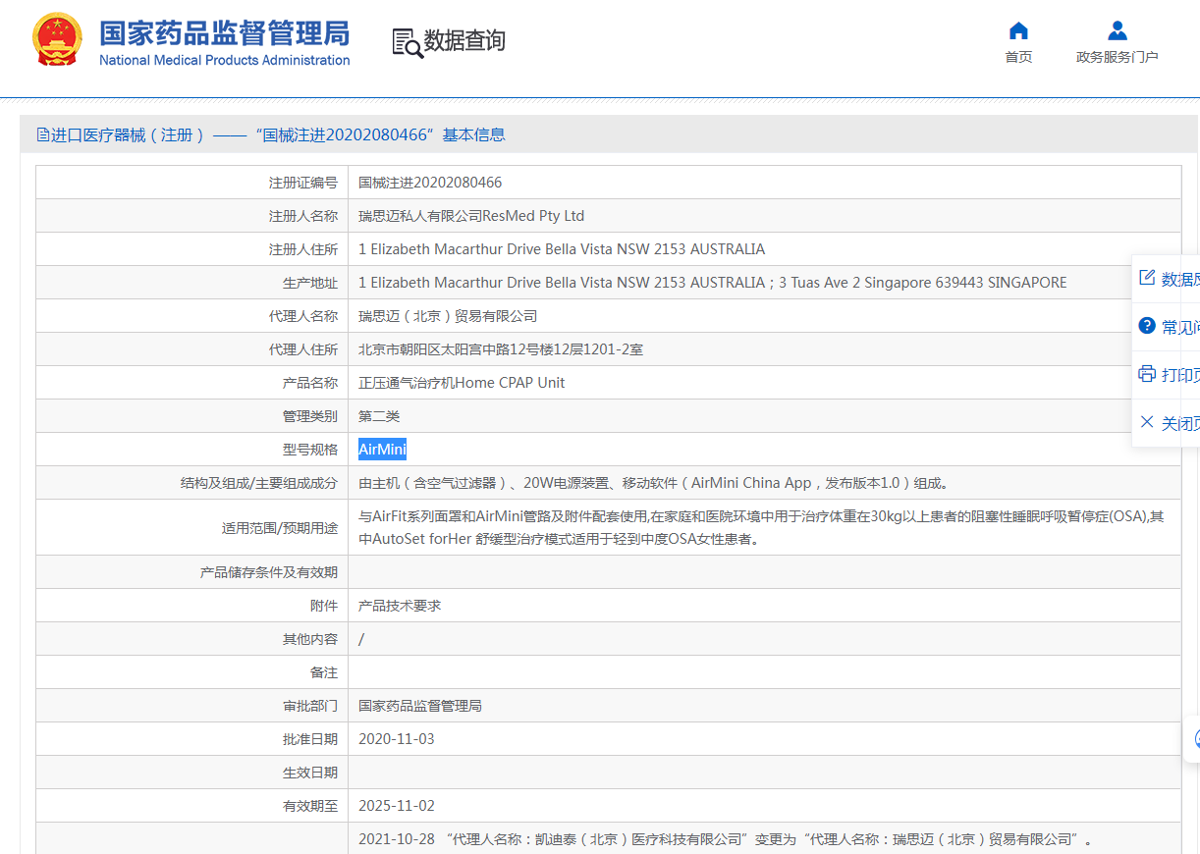Click the question mark help icon
Screen dimensions: 1200x854
point(1146,326)
